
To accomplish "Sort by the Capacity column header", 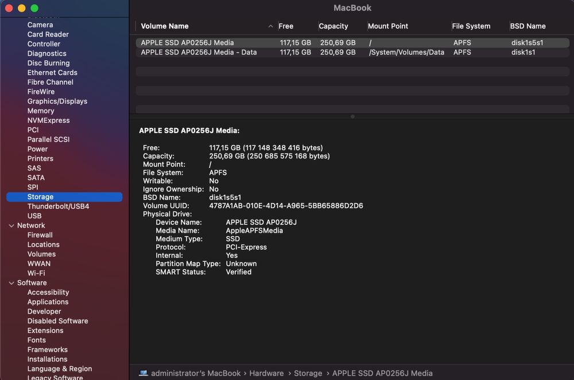I will click(x=333, y=26).
